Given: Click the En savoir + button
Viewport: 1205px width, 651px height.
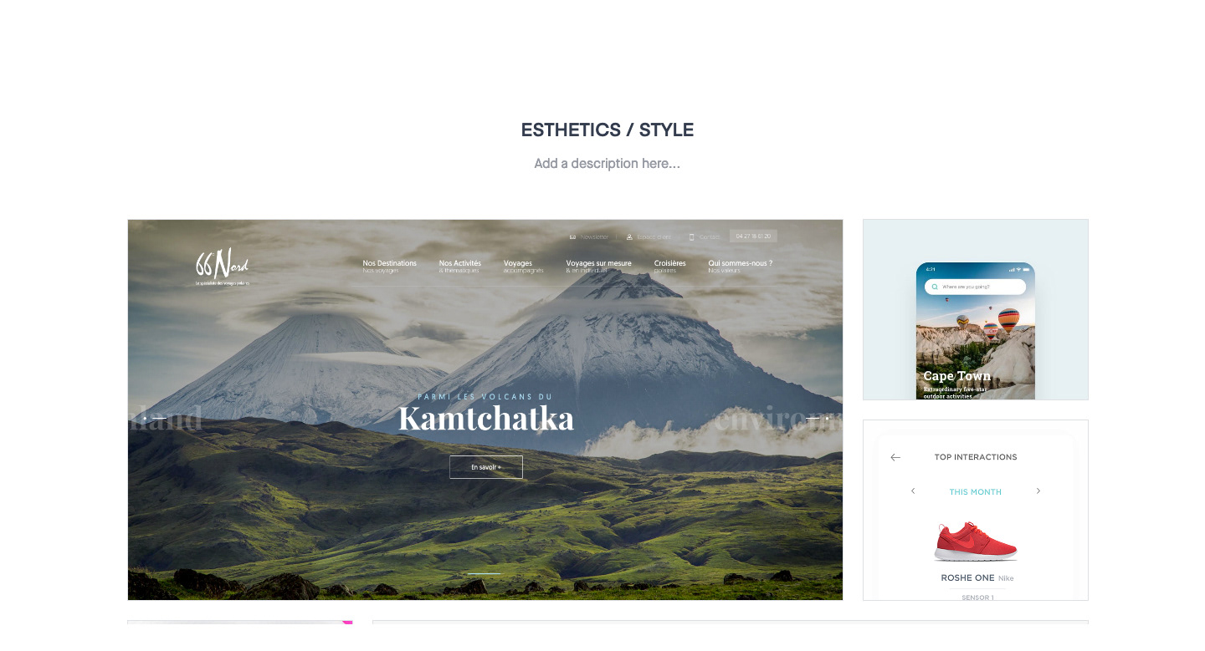Looking at the screenshot, I should (x=486, y=467).
